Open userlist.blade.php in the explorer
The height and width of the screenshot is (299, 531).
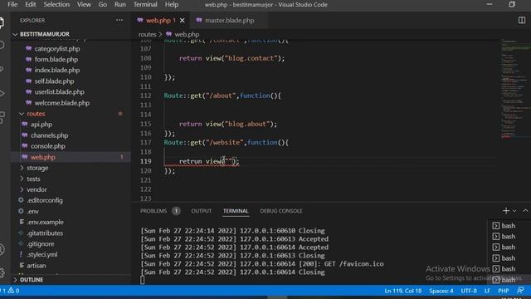click(59, 92)
